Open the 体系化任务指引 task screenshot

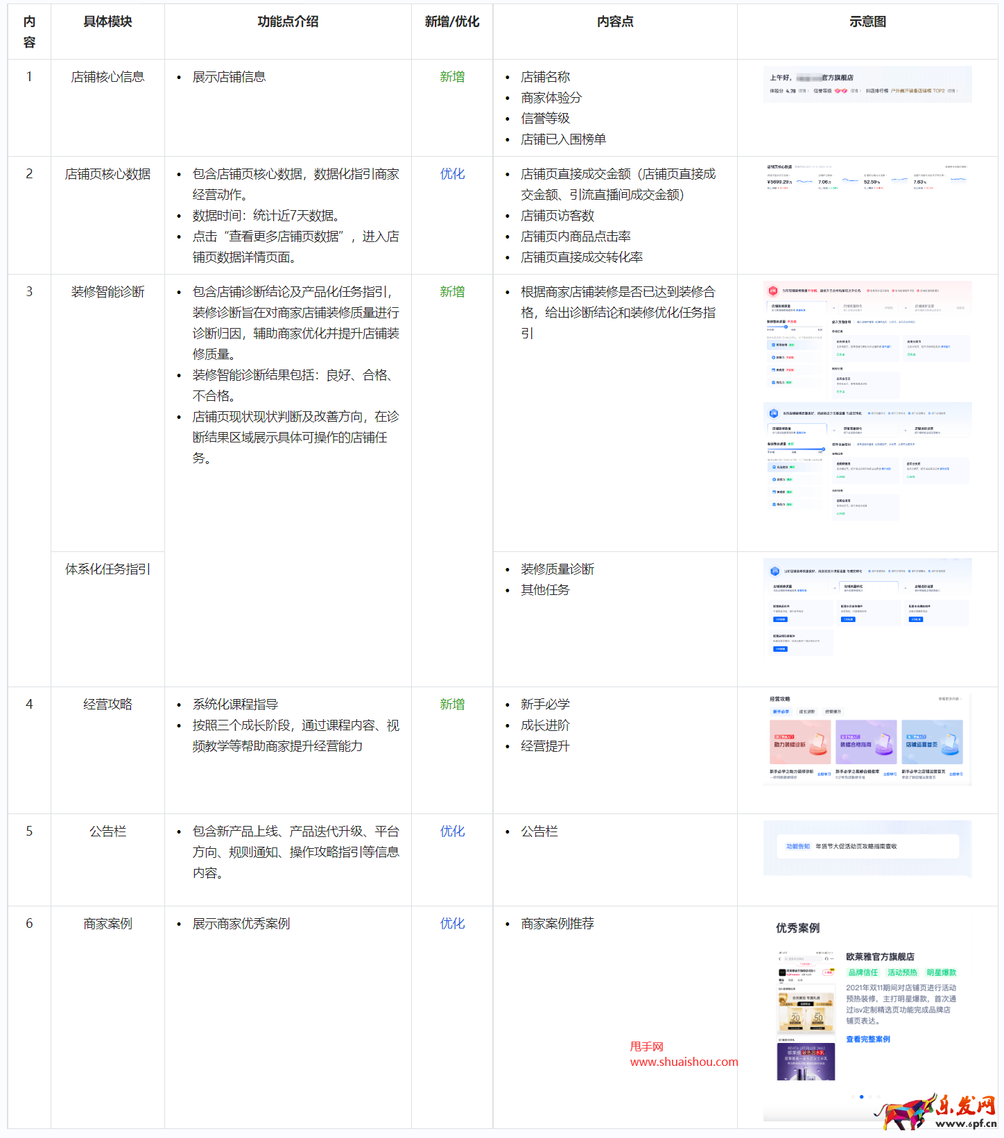tap(867, 606)
